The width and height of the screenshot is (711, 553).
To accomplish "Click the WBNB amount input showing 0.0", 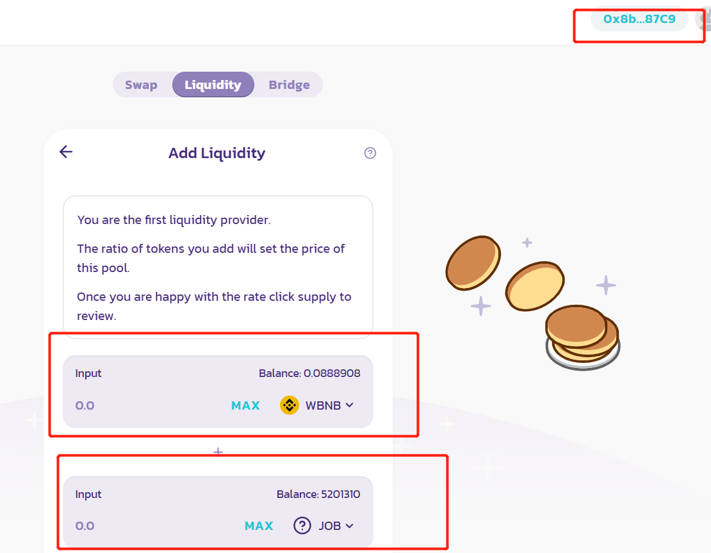I will 85,405.
